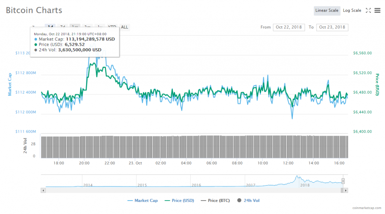Click 2016 in the navigator timeline
Image resolution: width=385 pixels, height=214 pixels.
click(x=196, y=185)
